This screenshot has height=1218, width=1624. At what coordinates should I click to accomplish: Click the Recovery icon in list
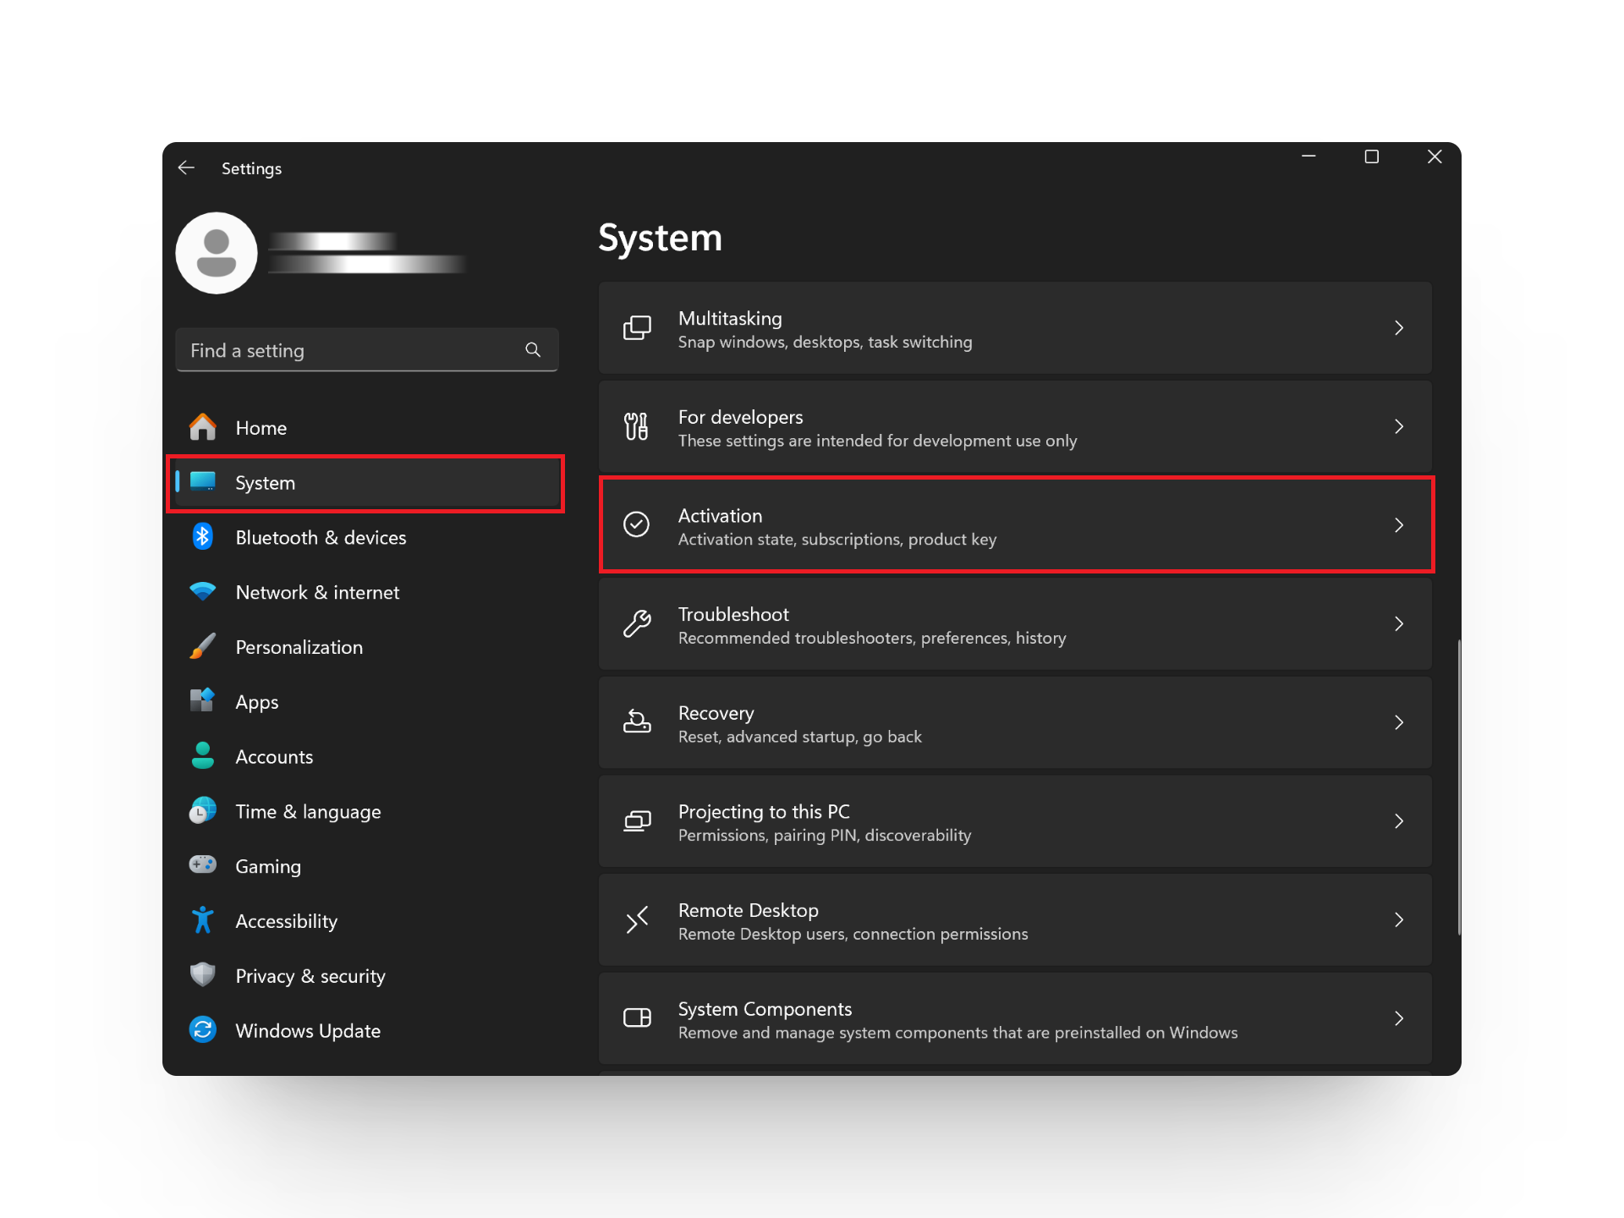coord(636,722)
